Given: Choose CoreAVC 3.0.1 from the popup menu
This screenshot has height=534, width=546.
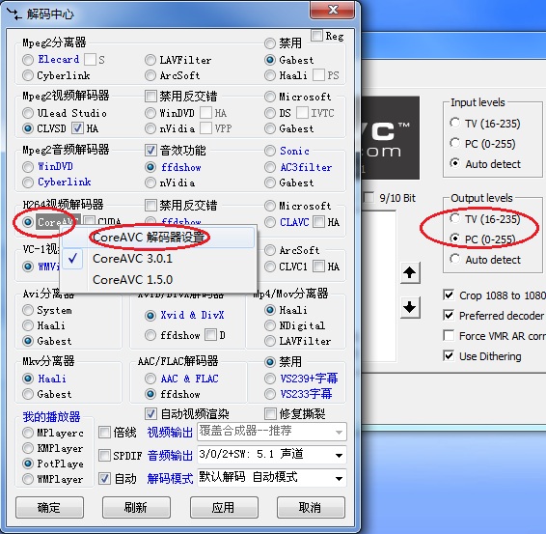Looking at the screenshot, I should click(x=158, y=259).
